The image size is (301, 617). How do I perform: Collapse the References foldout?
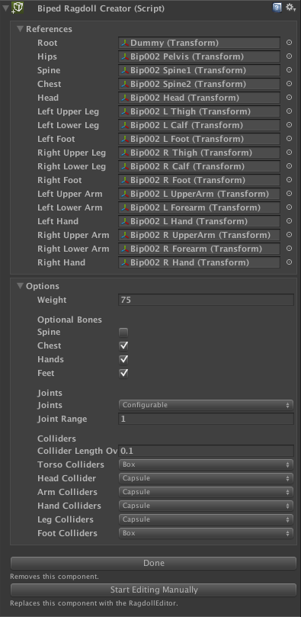click(20, 29)
